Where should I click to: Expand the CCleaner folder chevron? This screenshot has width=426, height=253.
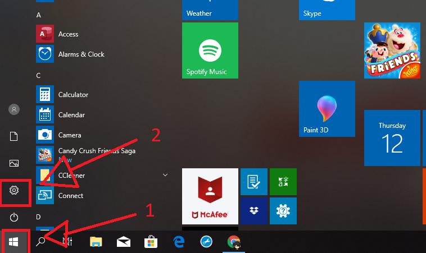(165, 176)
